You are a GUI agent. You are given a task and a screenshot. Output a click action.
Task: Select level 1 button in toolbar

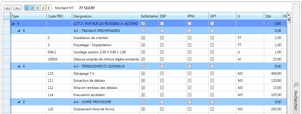pyautogui.click(x=26, y=8)
